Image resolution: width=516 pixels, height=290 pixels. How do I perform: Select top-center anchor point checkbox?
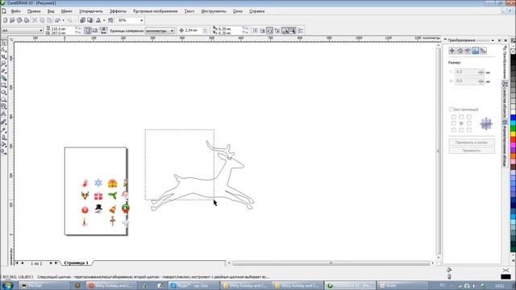(x=461, y=117)
